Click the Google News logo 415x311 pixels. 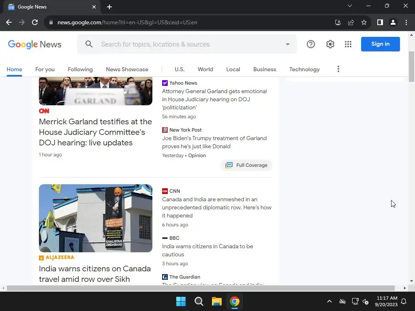(x=35, y=44)
